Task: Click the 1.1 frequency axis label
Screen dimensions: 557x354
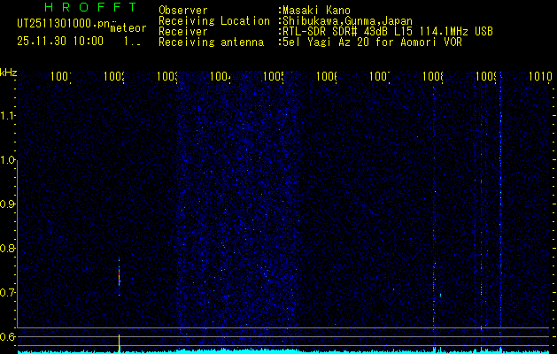Action: (7, 115)
